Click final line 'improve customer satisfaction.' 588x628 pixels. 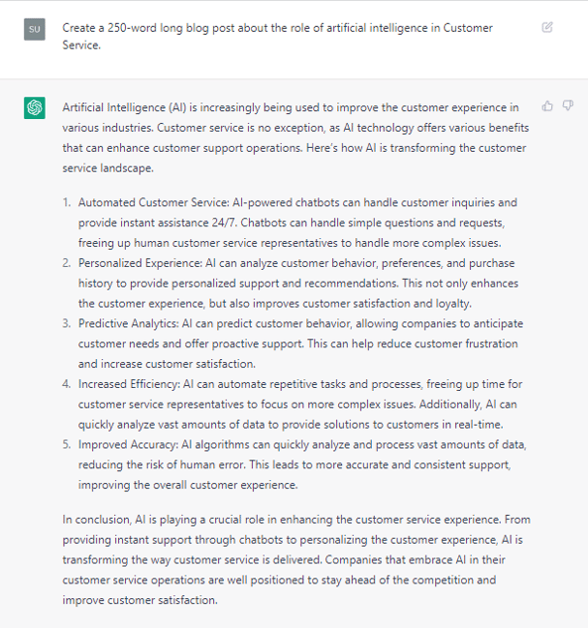coord(140,600)
